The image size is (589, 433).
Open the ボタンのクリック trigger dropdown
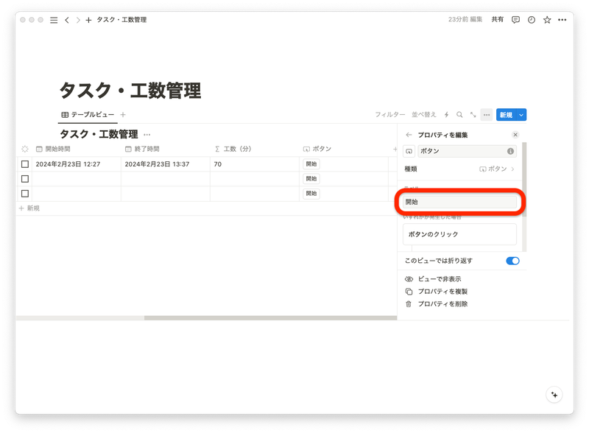[x=459, y=234]
